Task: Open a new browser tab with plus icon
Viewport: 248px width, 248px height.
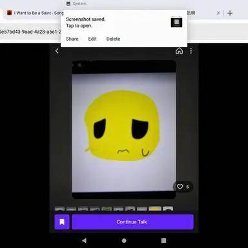Action: [x=230, y=13]
